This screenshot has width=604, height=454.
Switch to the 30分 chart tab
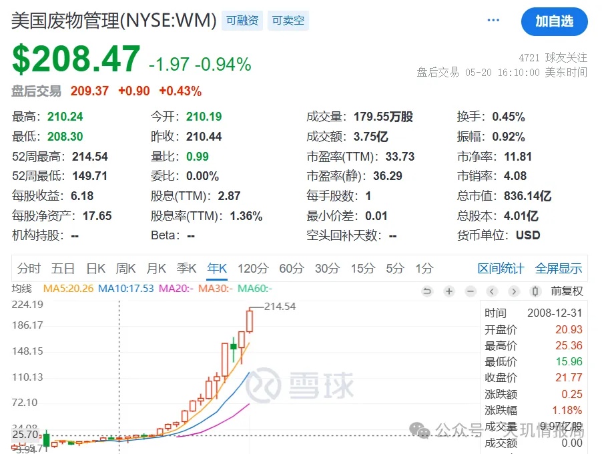(x=327, y=268)
